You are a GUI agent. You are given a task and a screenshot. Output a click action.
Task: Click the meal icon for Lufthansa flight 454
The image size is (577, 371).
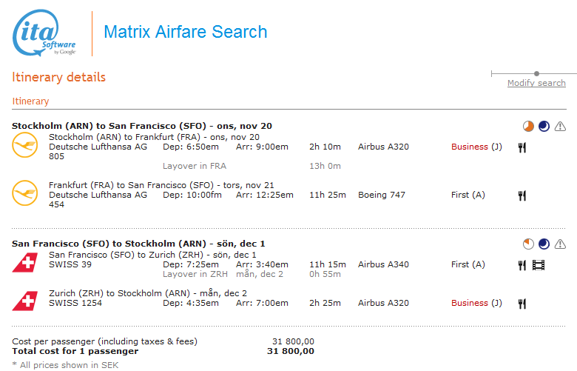pyautogui.click(x=522, y=195)
